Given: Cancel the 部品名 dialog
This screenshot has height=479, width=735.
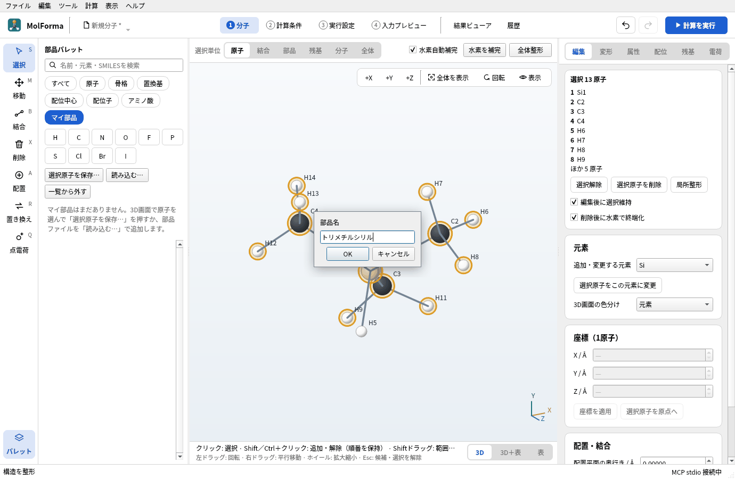Looking at the screenshot, I should [394, 254].
